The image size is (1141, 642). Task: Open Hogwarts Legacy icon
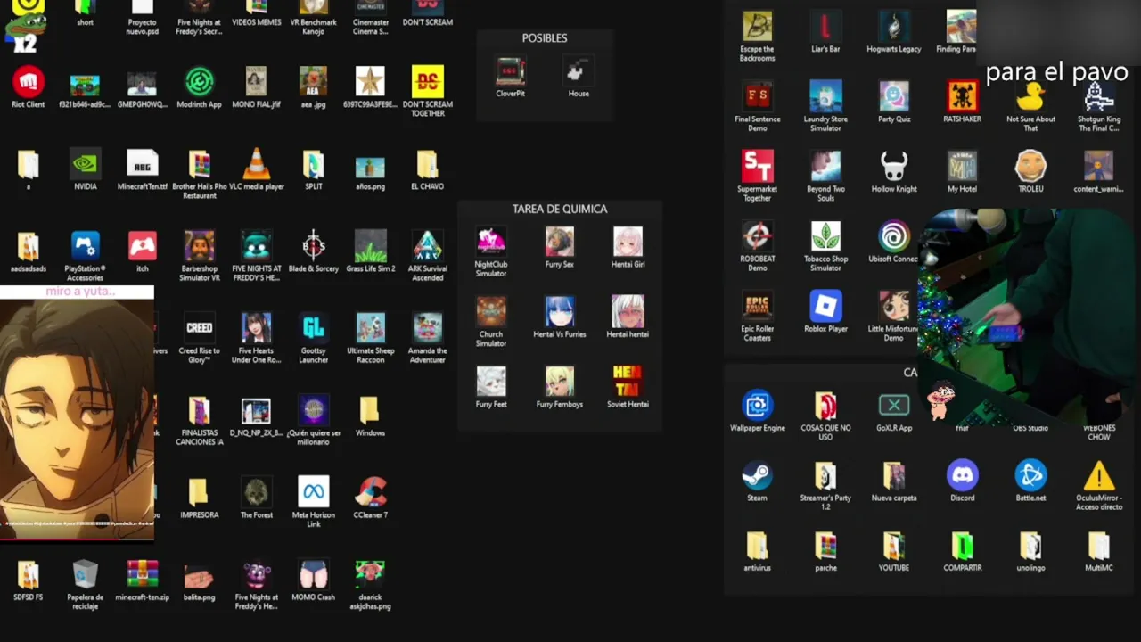click(893, 27)
